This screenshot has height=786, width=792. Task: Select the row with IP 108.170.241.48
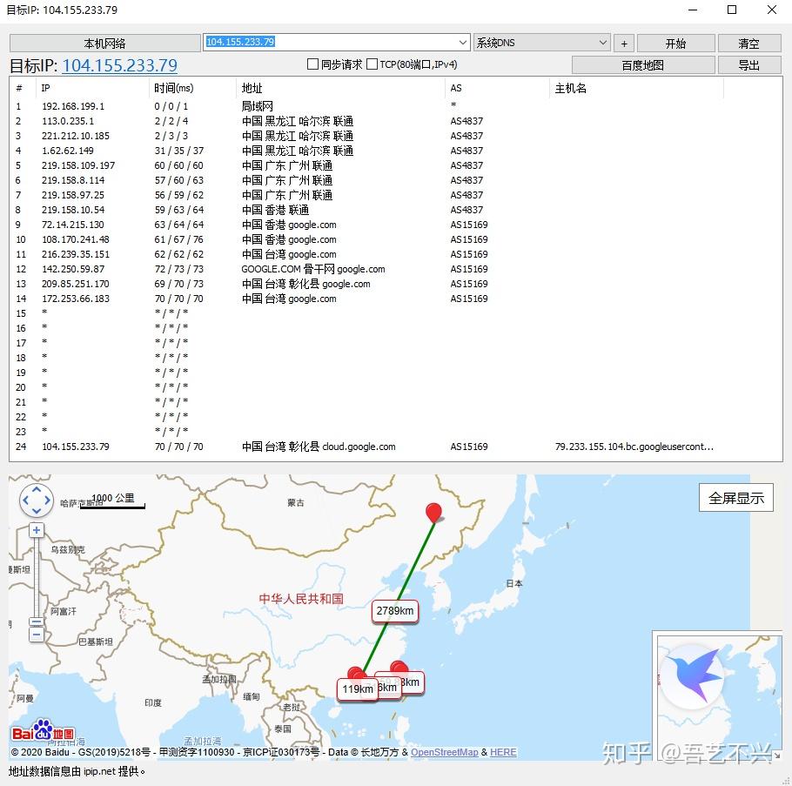[x=396, y=239]
